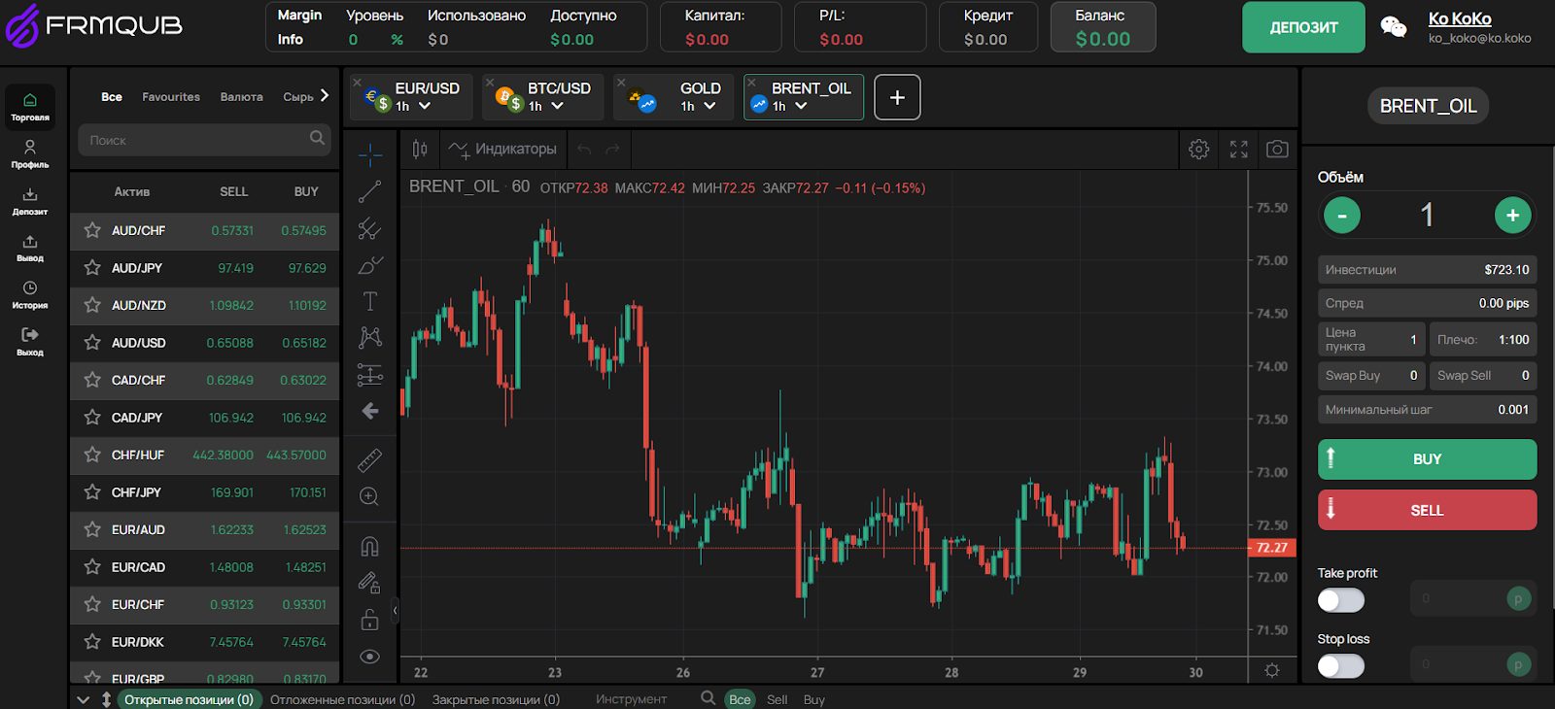Screen dimensions: 1555x709
Task: Toggle the Stop loss switch
Action: 1341,666
